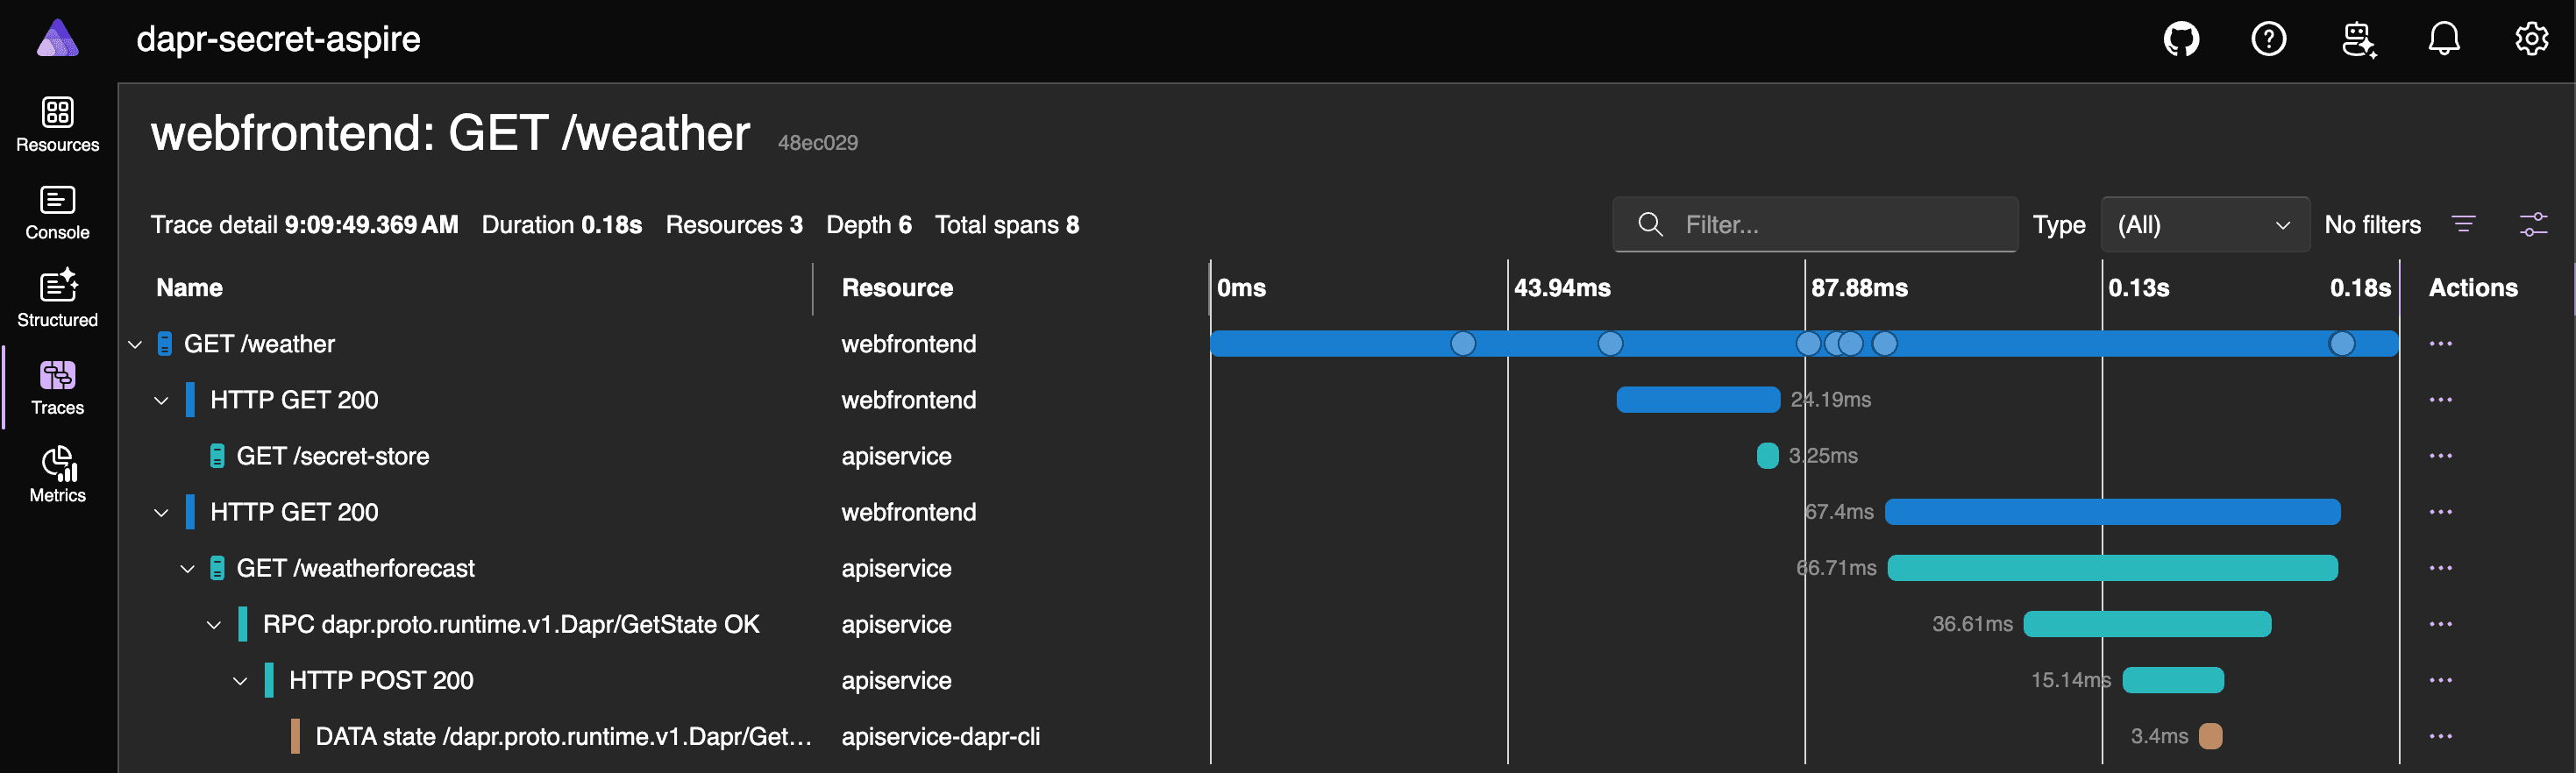The image size is (2576, 773).
Task: Click the trace ID 48ec029
Action: (x=817, y=143)
